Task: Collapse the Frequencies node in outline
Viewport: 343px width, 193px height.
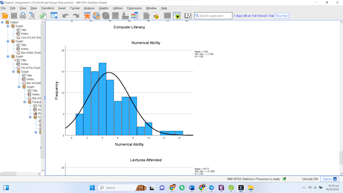Action: point(25,102)
